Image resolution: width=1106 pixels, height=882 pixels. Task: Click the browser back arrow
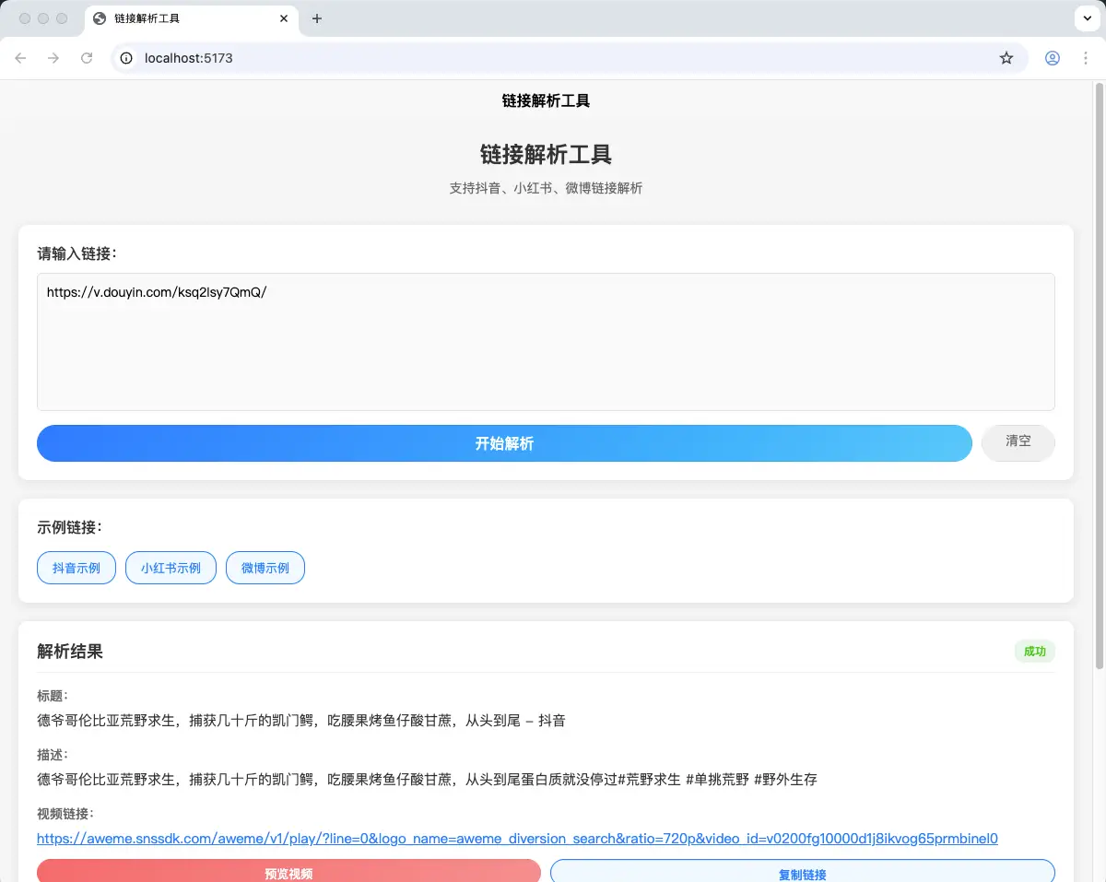pyautogui.click(x=20, y=58)
